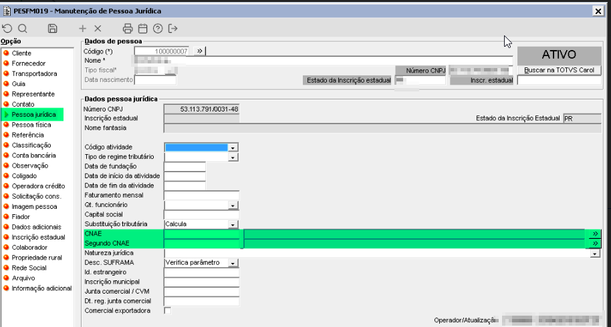The image size is (611, 327).
Task: Click the CNAE code input field
Action: coord(202,234)
